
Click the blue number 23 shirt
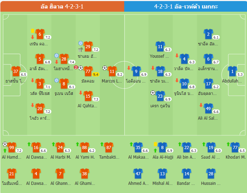pyautogui.click(x=160, y=96)
